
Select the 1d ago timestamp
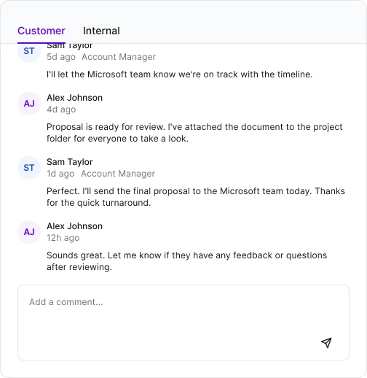(x=60, y=174)
